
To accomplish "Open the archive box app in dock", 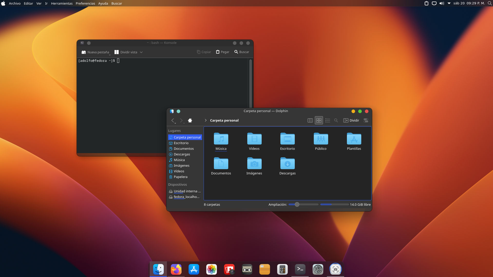I will coord(265,269).
